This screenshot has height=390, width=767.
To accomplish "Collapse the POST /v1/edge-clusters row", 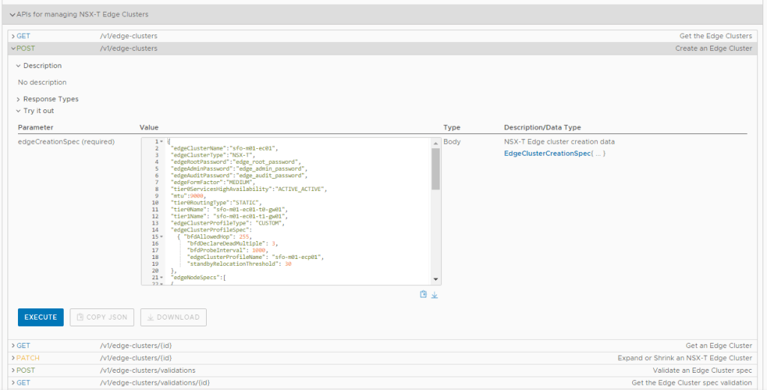I will pyautogui.click(x=13, y=49).
